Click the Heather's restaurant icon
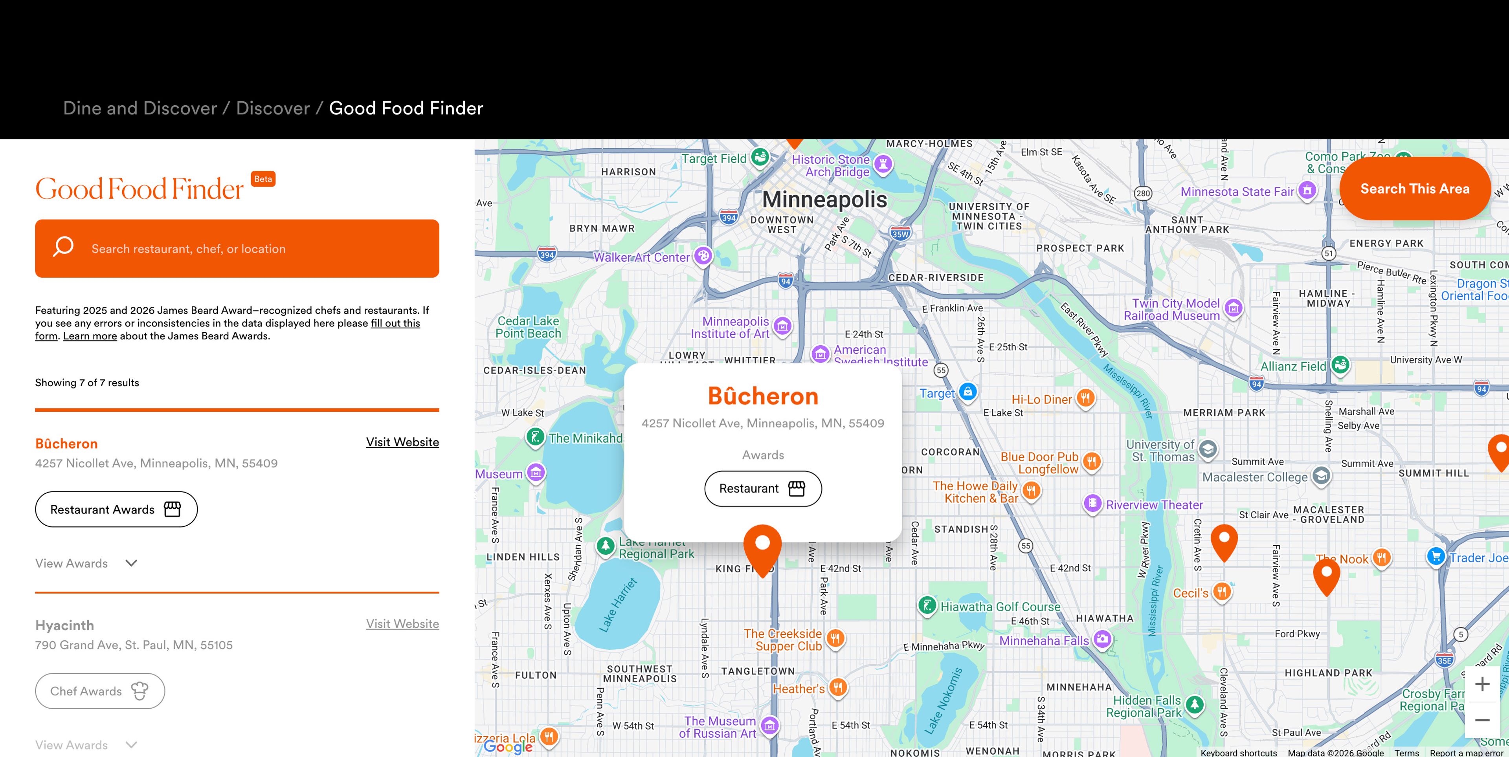 click(838, 687)
